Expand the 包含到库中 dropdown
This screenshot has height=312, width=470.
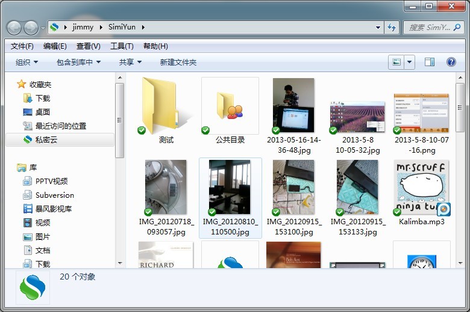tap(78, 63)
